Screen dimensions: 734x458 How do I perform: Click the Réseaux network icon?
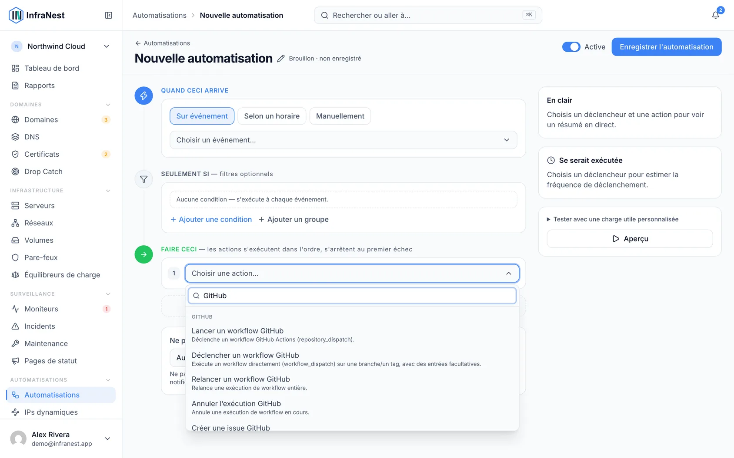pos(15,223)
